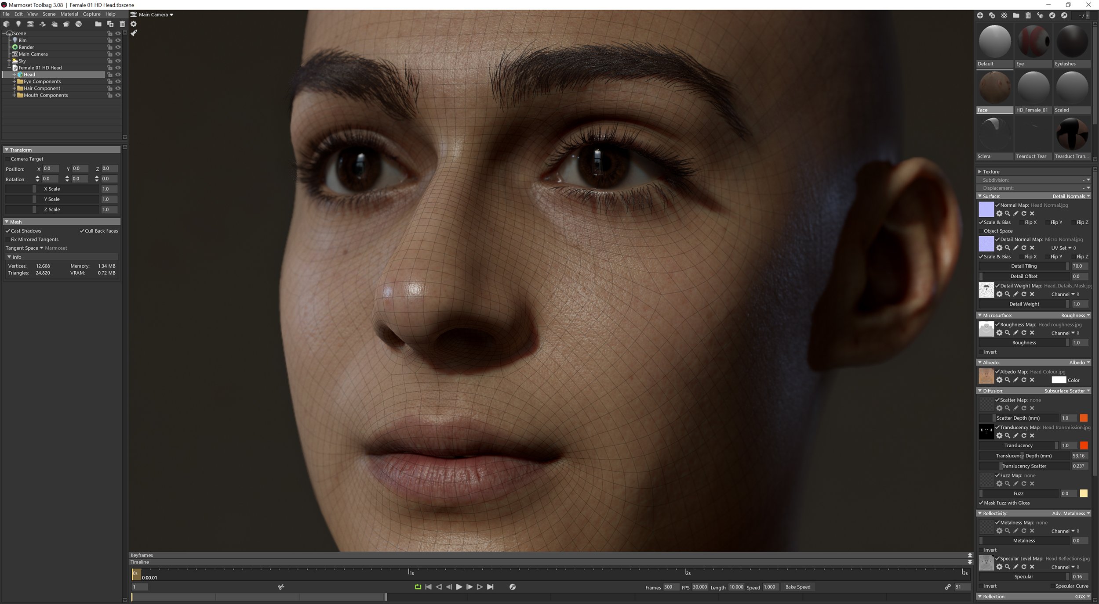Open the Capture menu
This screenshot has height=604, width=1099.
click(x=91, y=14)
